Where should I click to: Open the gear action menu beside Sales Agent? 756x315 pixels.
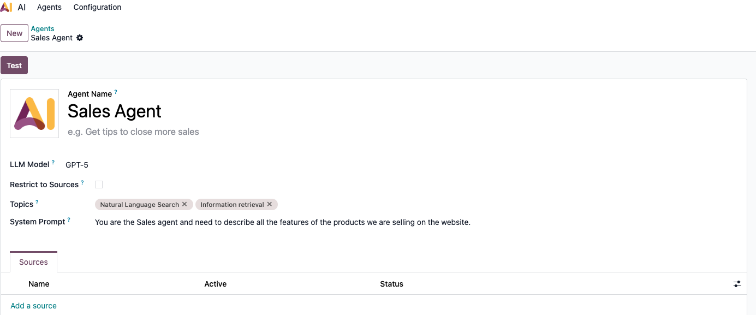80,38
